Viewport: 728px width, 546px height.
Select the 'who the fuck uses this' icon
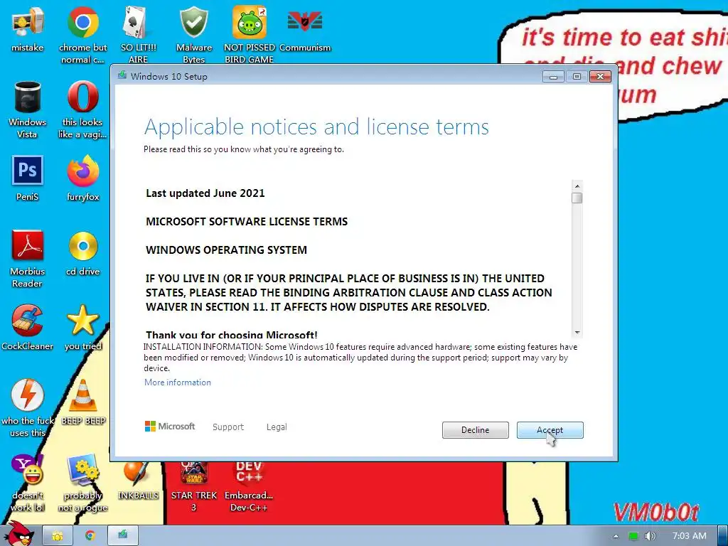point(28,407)
